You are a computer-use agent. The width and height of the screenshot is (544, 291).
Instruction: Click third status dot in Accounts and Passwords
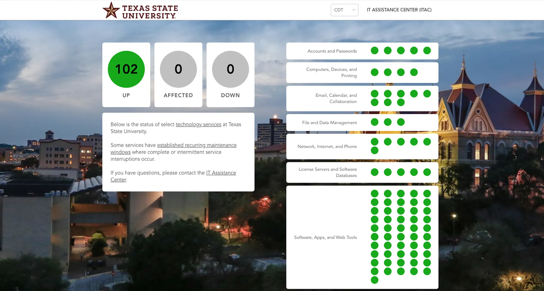401,51
